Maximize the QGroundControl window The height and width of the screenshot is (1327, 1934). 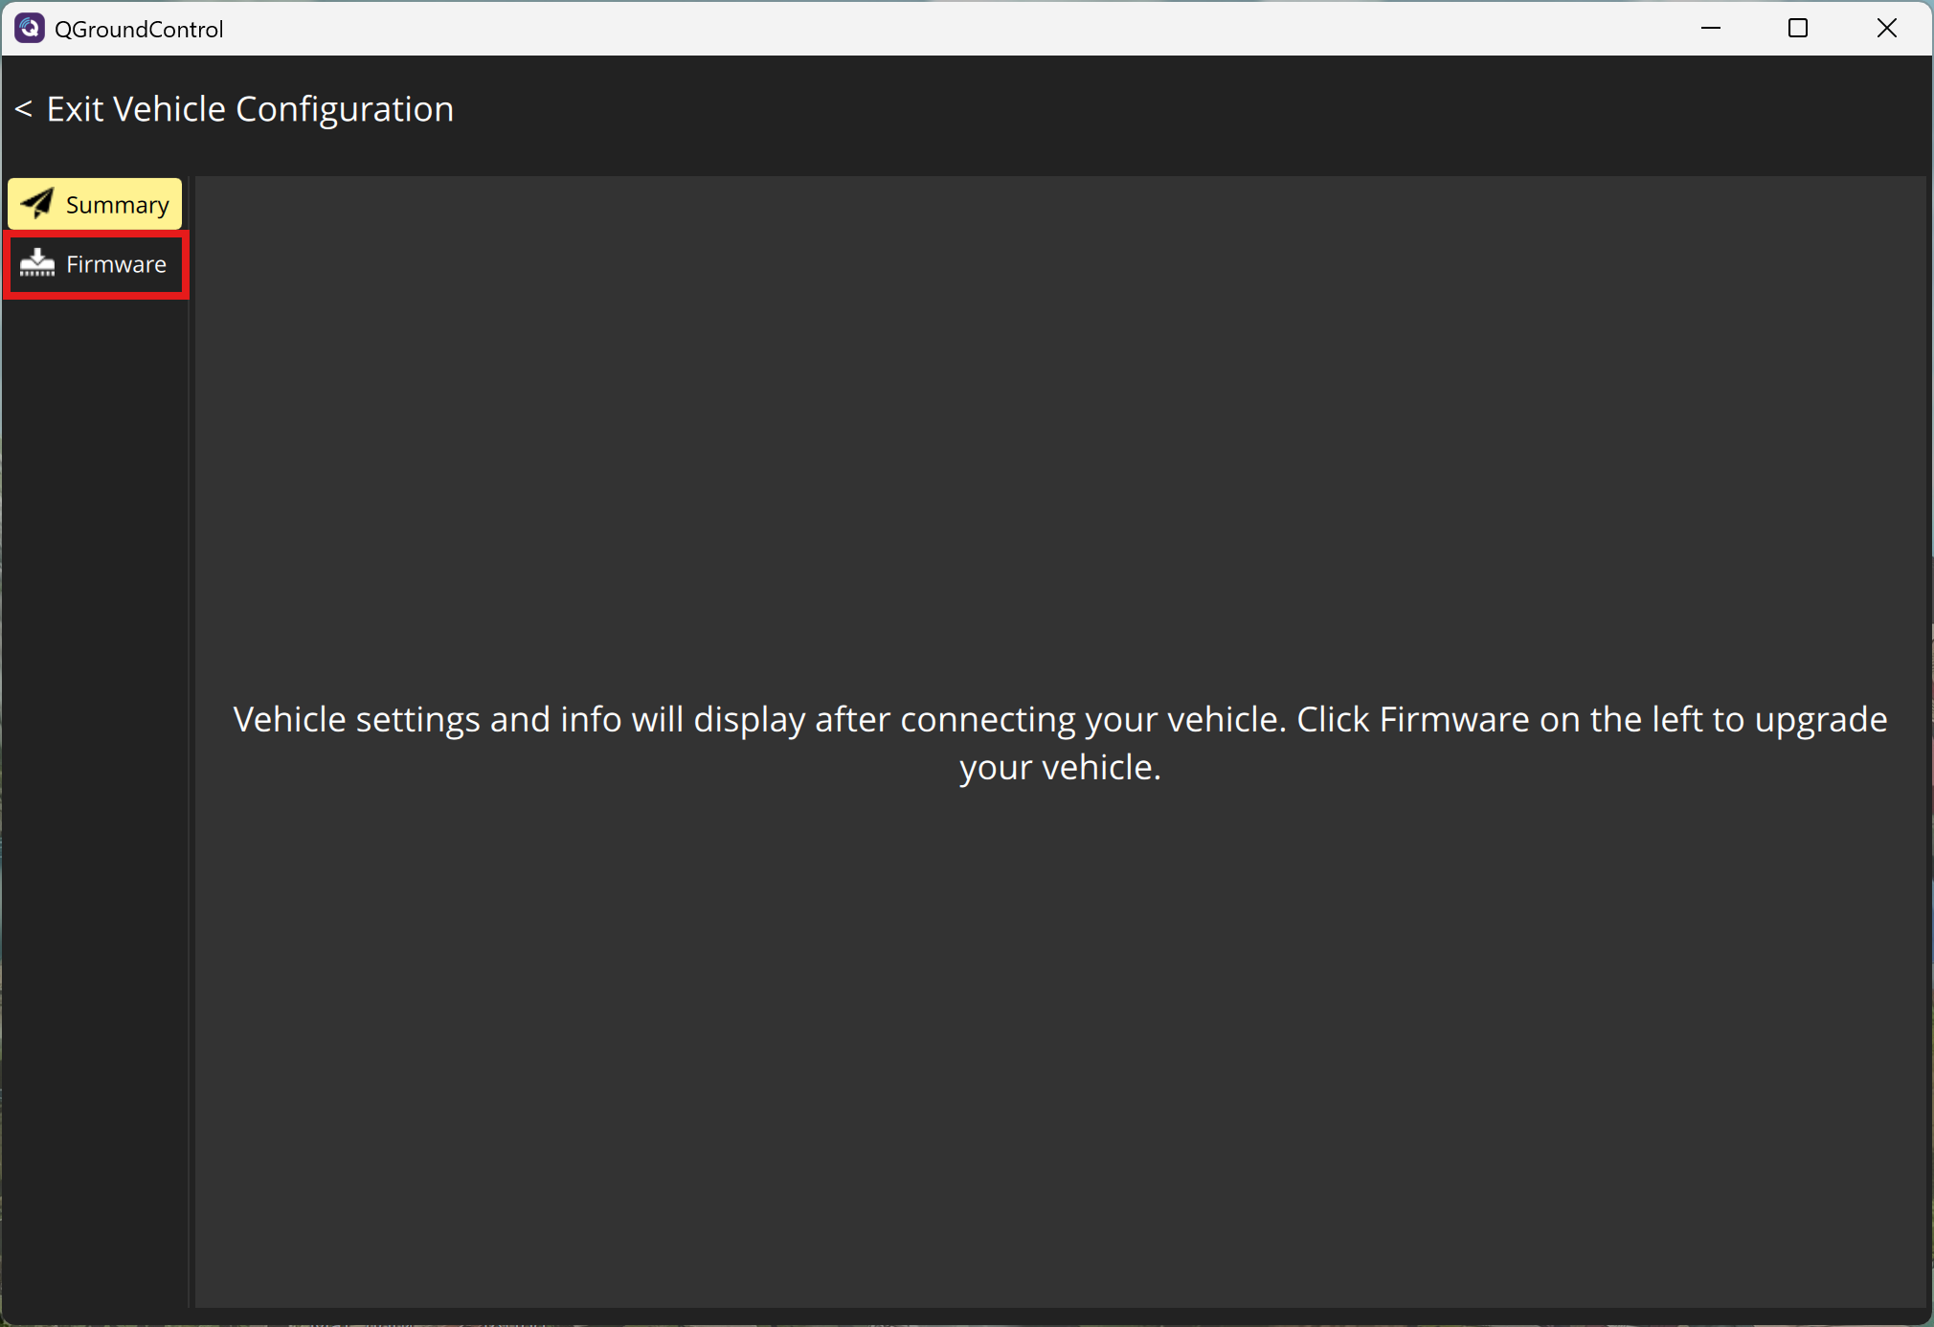tap(1797, 29)
